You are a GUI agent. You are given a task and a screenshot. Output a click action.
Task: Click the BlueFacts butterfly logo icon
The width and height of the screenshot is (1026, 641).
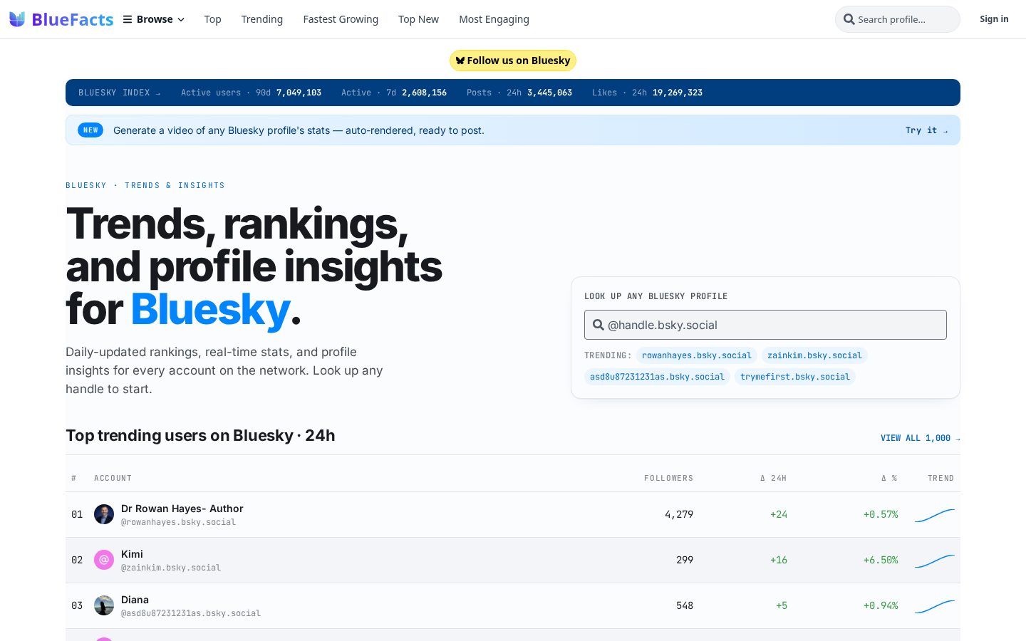[17, 19]
